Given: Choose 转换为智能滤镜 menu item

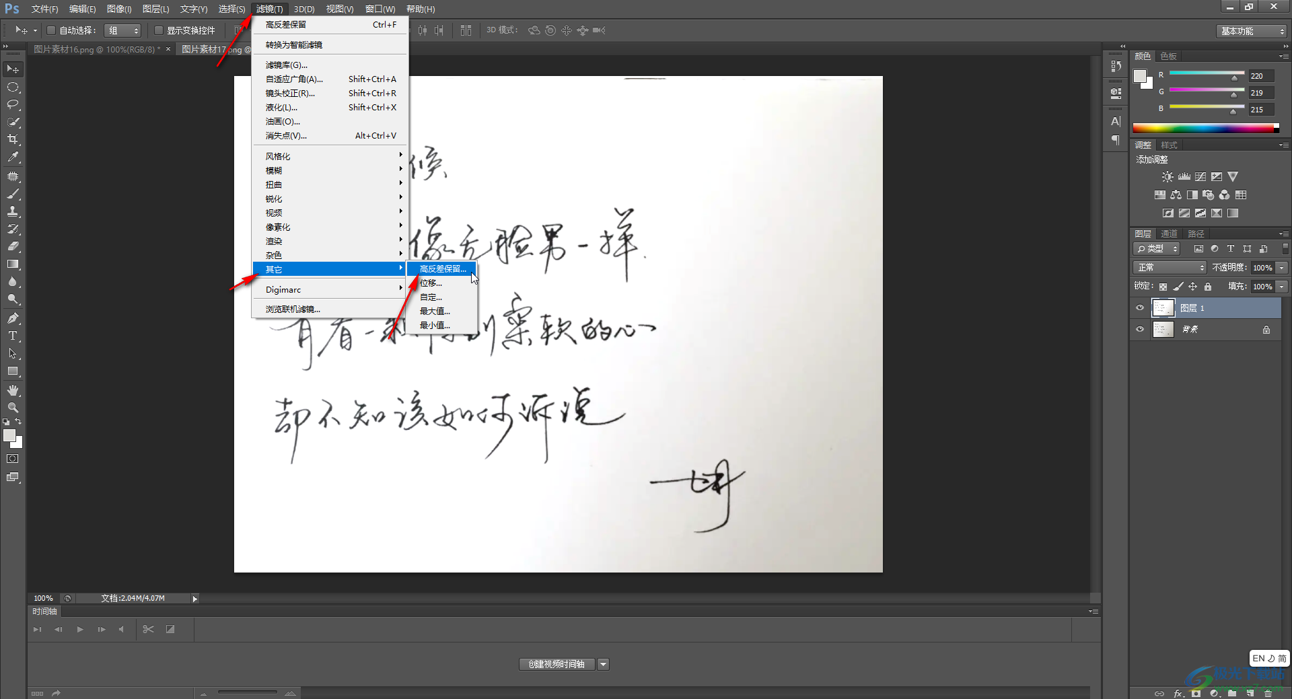Looking at the screenshot, I should (330, 45).
